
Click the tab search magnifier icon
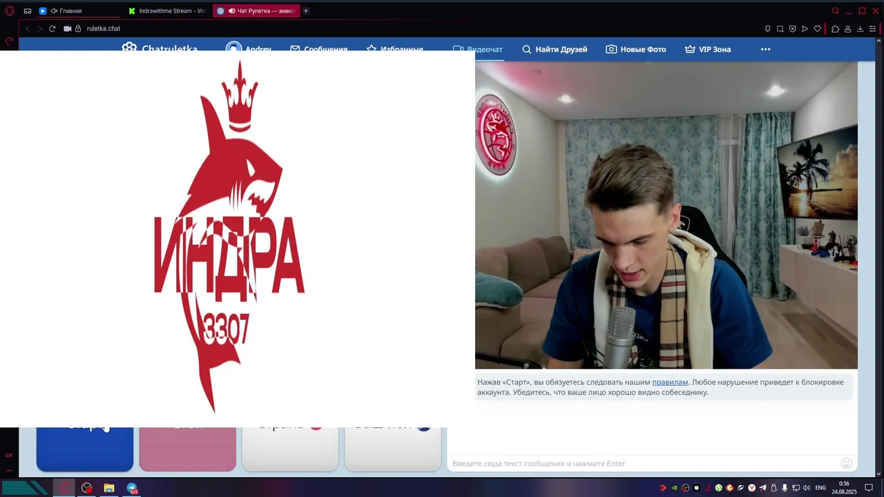[x=835, y=11]
